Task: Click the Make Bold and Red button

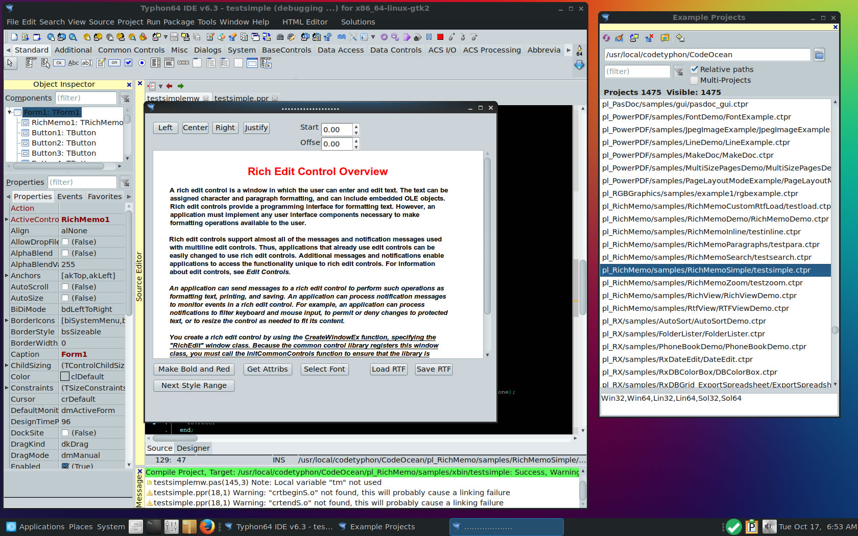Action: [194, 369]
